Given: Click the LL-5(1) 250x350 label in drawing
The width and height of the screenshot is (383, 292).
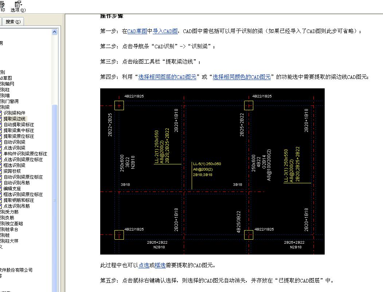Looking at the screenshot, I should pyautogui.click(x=207, y=164).
